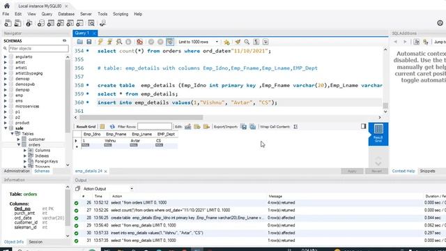This screenshot has height=251, width=446.
Task: Open script file in query editor
Action: [x=80, y=42]
